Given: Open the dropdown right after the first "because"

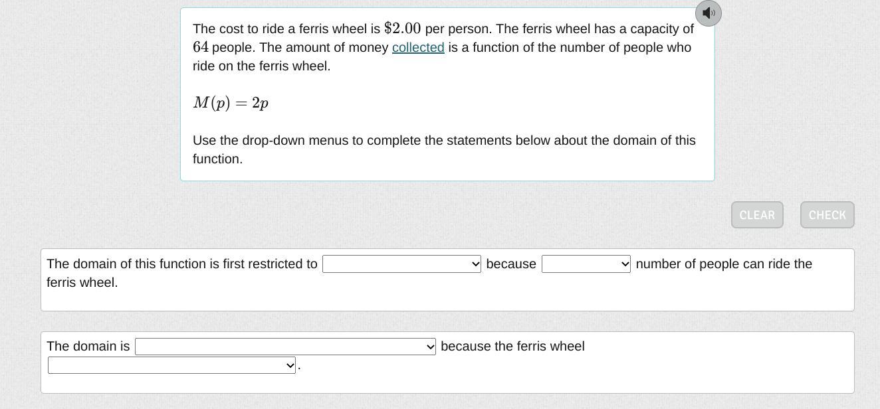Looking at the screenshot, I should (586, 264).
